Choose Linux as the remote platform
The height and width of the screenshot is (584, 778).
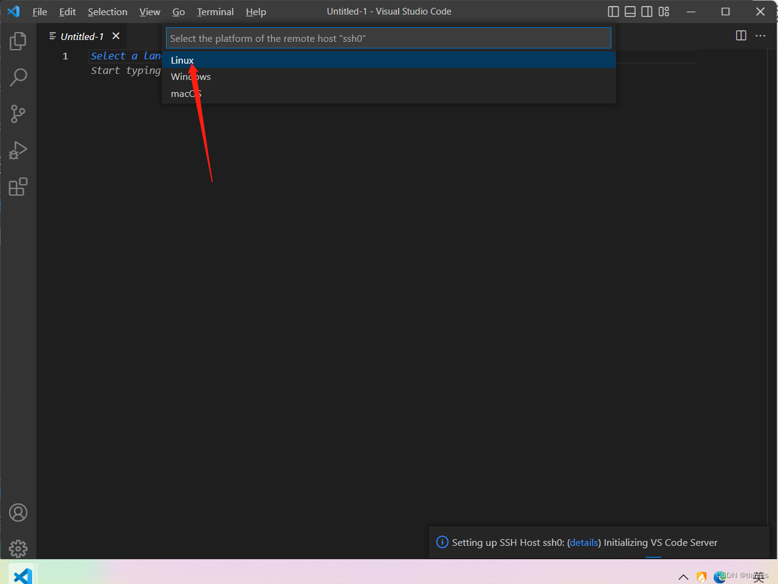point(389,60)
